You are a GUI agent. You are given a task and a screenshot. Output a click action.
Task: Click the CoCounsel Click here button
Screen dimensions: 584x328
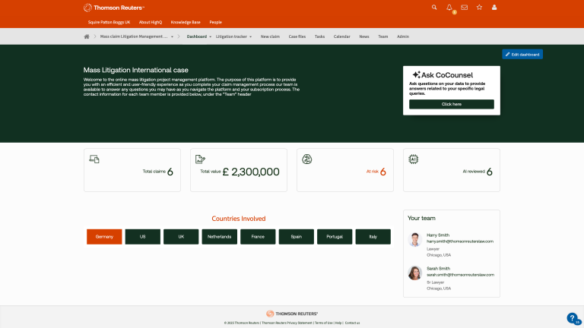pyautogui.click(x=452, y=104)
